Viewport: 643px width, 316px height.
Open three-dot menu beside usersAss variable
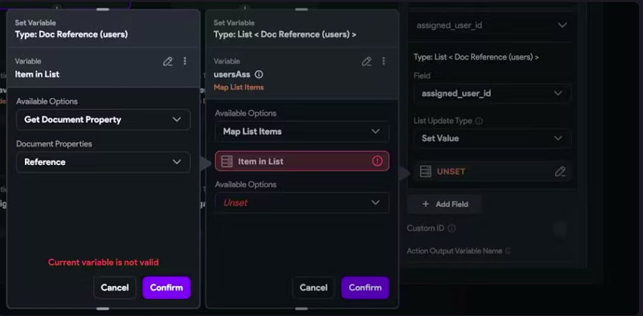point(383,61)
